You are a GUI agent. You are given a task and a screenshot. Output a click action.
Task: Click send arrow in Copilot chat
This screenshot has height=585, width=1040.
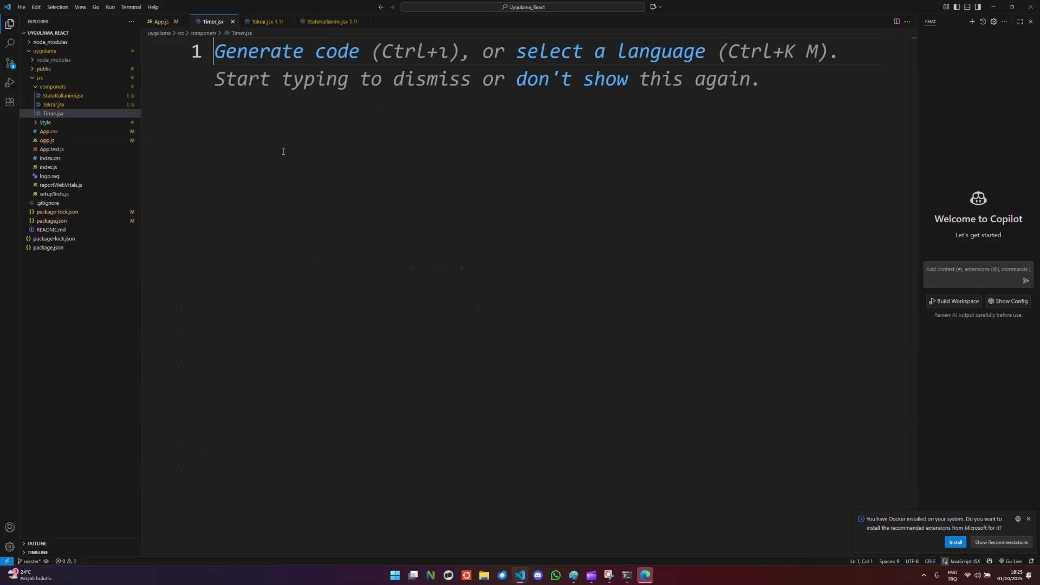pyautogui.click(x=1025, y=281)
